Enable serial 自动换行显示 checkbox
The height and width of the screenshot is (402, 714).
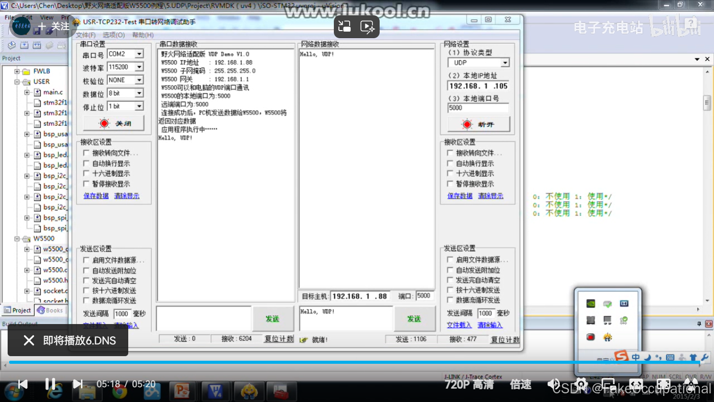pyautogui.click(x=87, y=164)
